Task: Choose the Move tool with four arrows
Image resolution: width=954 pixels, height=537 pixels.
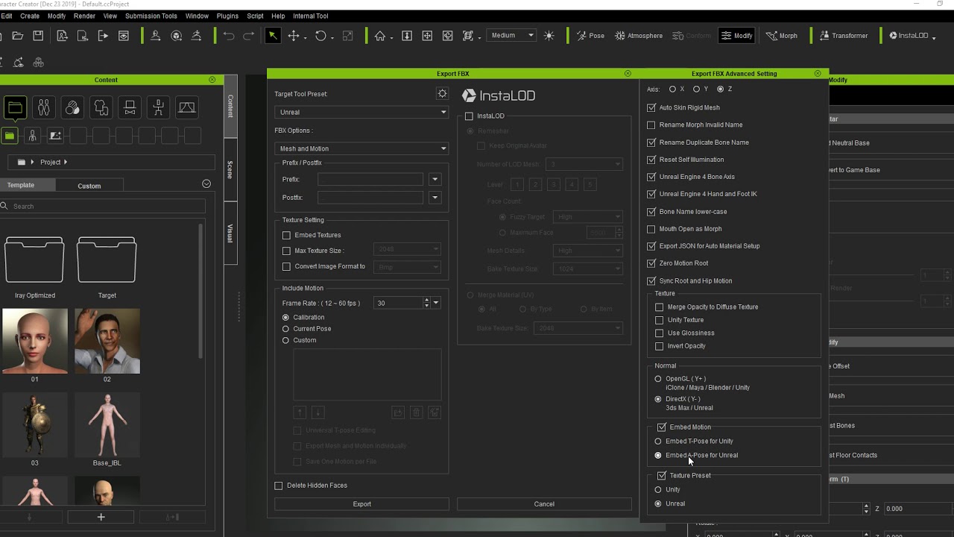Action: 294,35
